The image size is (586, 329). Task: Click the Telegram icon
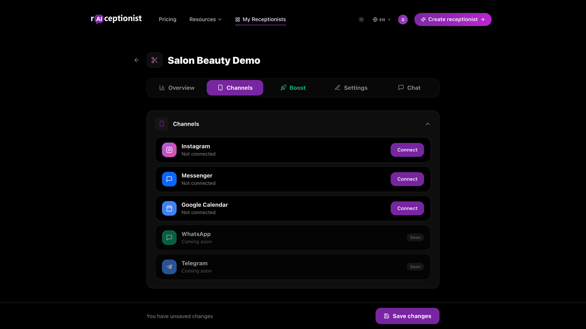[x=169, y=267]
